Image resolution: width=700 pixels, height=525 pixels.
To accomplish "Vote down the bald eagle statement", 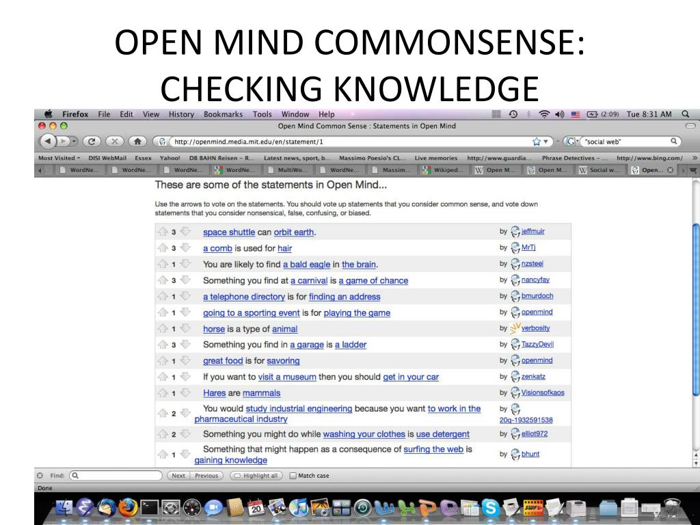I will tap(185, 264).
